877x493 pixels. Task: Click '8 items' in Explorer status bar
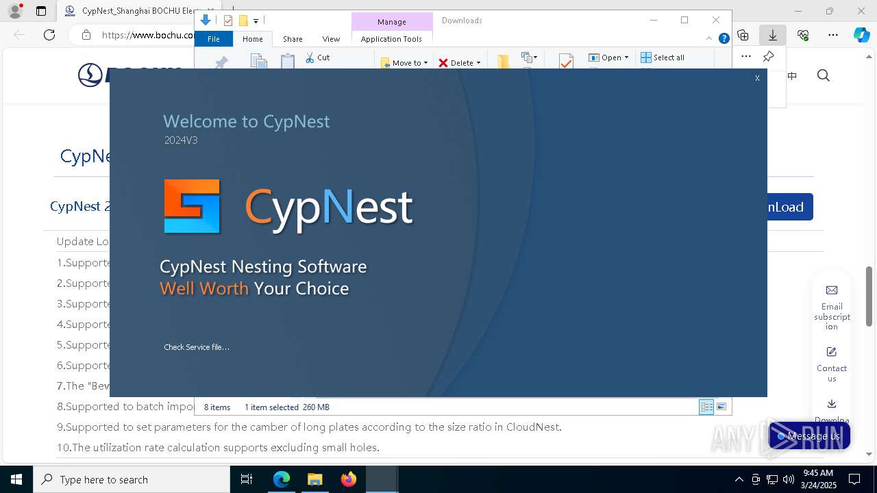pos(217,407)
